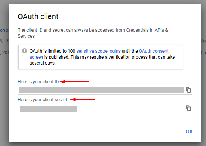
Task: Click the Credentials in APIs & Services description text
Action: point(93,33)
